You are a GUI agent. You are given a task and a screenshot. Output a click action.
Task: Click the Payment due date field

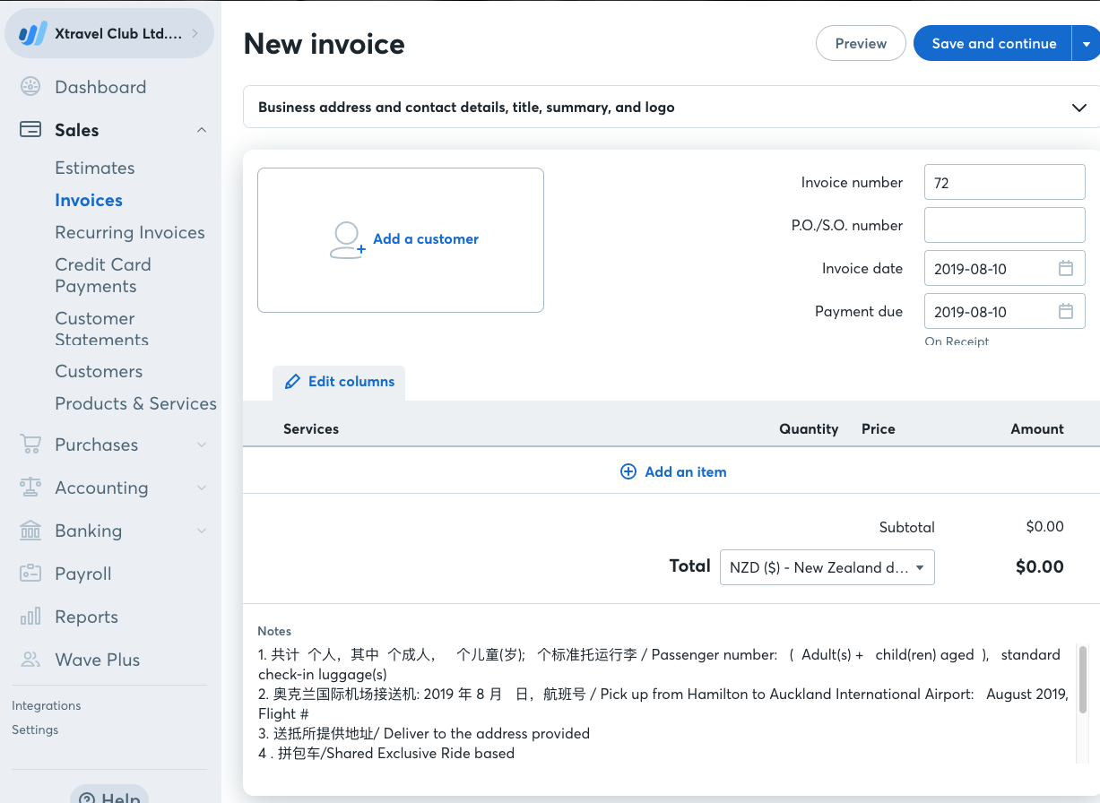point(1005,311)
